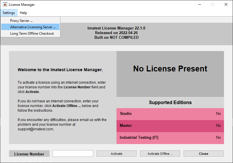The width and height of the screenshot is (233, 163).
Task: Open the Help menu
Action: [x=23, y=13]
